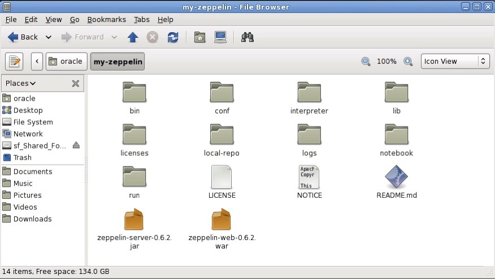Go up to the parent folder

(x=133, y=37)
